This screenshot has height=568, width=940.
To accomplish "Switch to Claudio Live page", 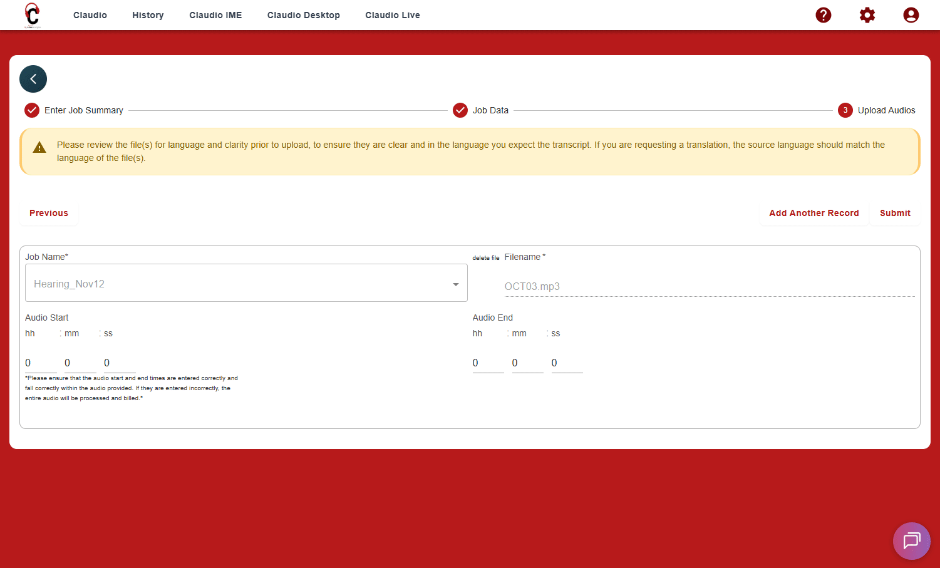I will coord(393,15).
